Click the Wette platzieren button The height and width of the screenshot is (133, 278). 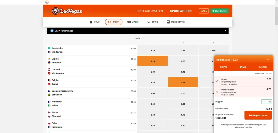tap(258, 115)
